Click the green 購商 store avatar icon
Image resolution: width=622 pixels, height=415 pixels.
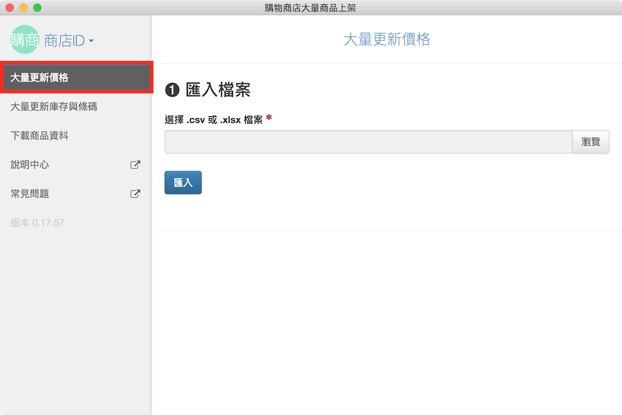(25, 39)
